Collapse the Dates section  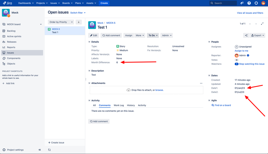click(x=209, y=76)
